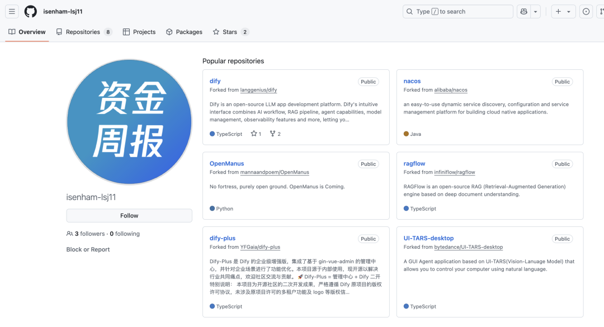This screenshot has width=604, height=327.
Task: Open the stargazers count icon on dify
Action: click(254, 134)
